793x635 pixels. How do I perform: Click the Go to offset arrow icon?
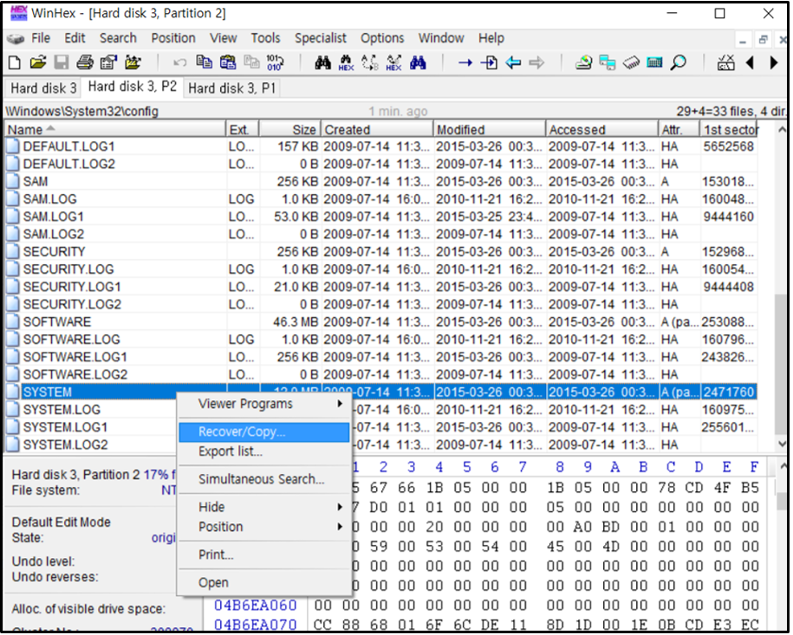pos(465,62)
